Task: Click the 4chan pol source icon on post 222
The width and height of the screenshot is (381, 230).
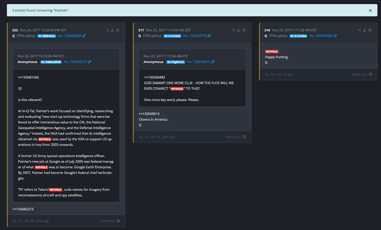Action: coord(118,221)
